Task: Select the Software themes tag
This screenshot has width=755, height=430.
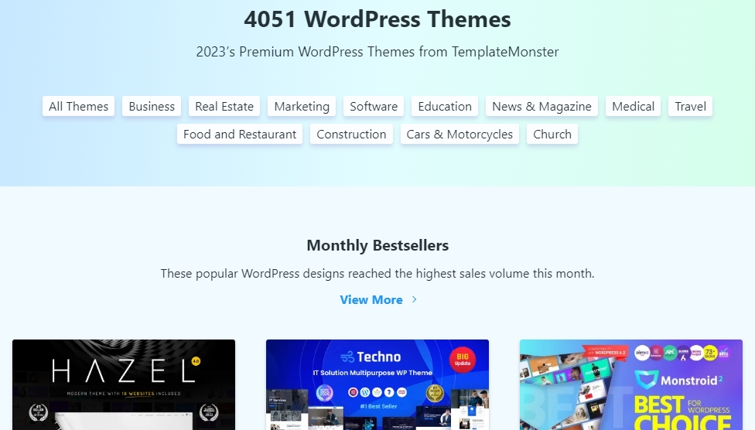Action: pyautogui.click(x=374, y=107)
